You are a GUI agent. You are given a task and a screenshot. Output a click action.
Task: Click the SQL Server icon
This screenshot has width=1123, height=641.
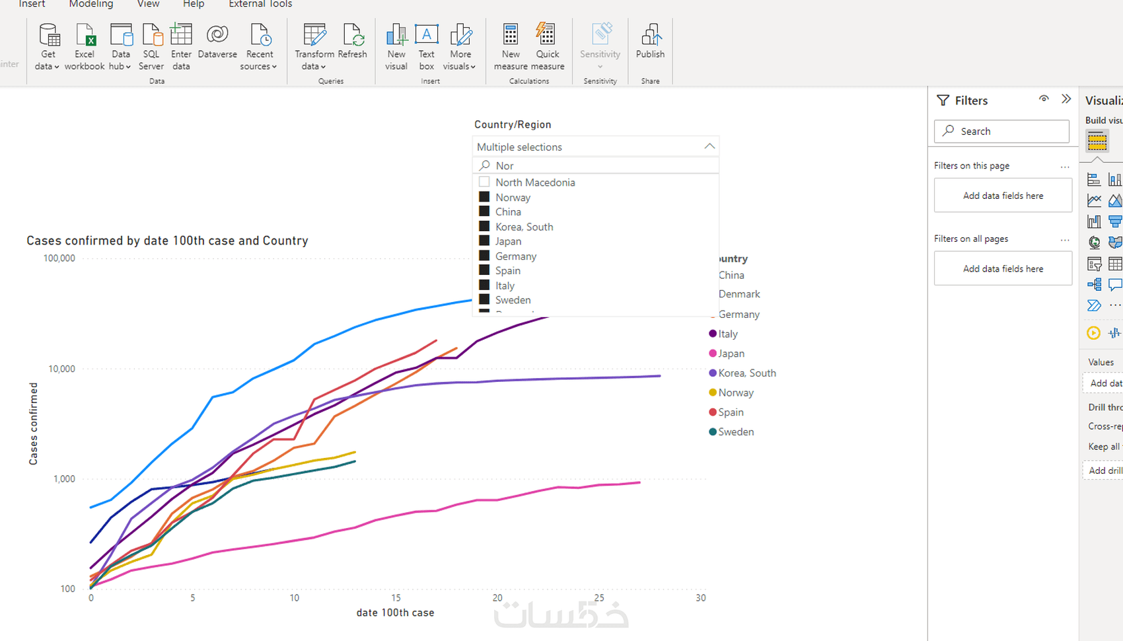coord(151,34)
